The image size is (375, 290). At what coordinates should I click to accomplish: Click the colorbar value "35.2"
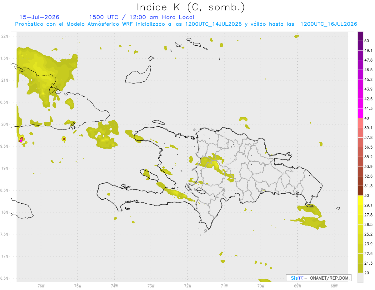pyautogui.click(x=368, y=157)
